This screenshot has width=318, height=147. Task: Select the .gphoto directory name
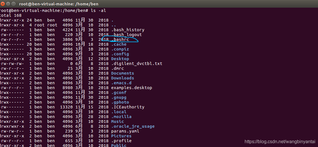tap(120, 102)
